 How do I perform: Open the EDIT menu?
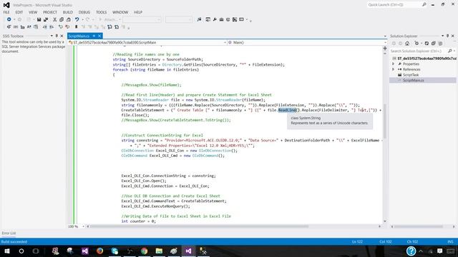click(19, 12)
